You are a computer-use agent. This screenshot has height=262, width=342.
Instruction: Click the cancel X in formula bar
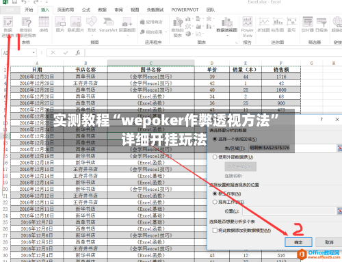[x=53, y=53]
